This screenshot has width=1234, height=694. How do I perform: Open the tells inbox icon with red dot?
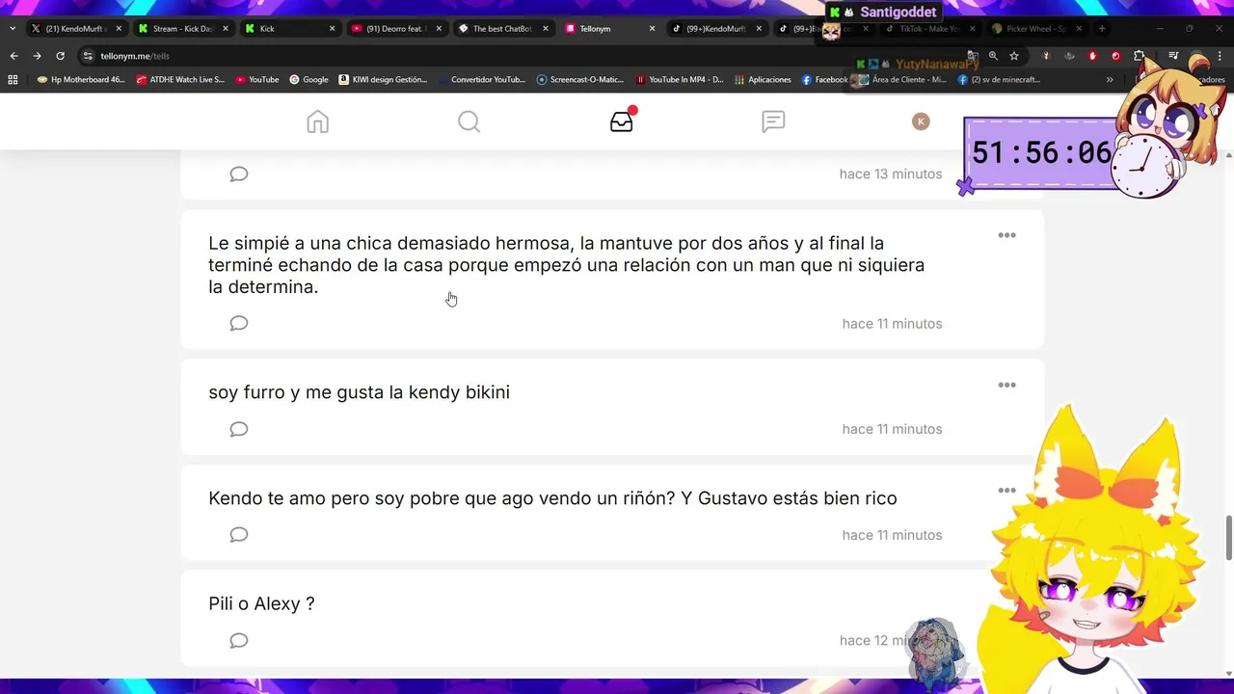point(622,120)
